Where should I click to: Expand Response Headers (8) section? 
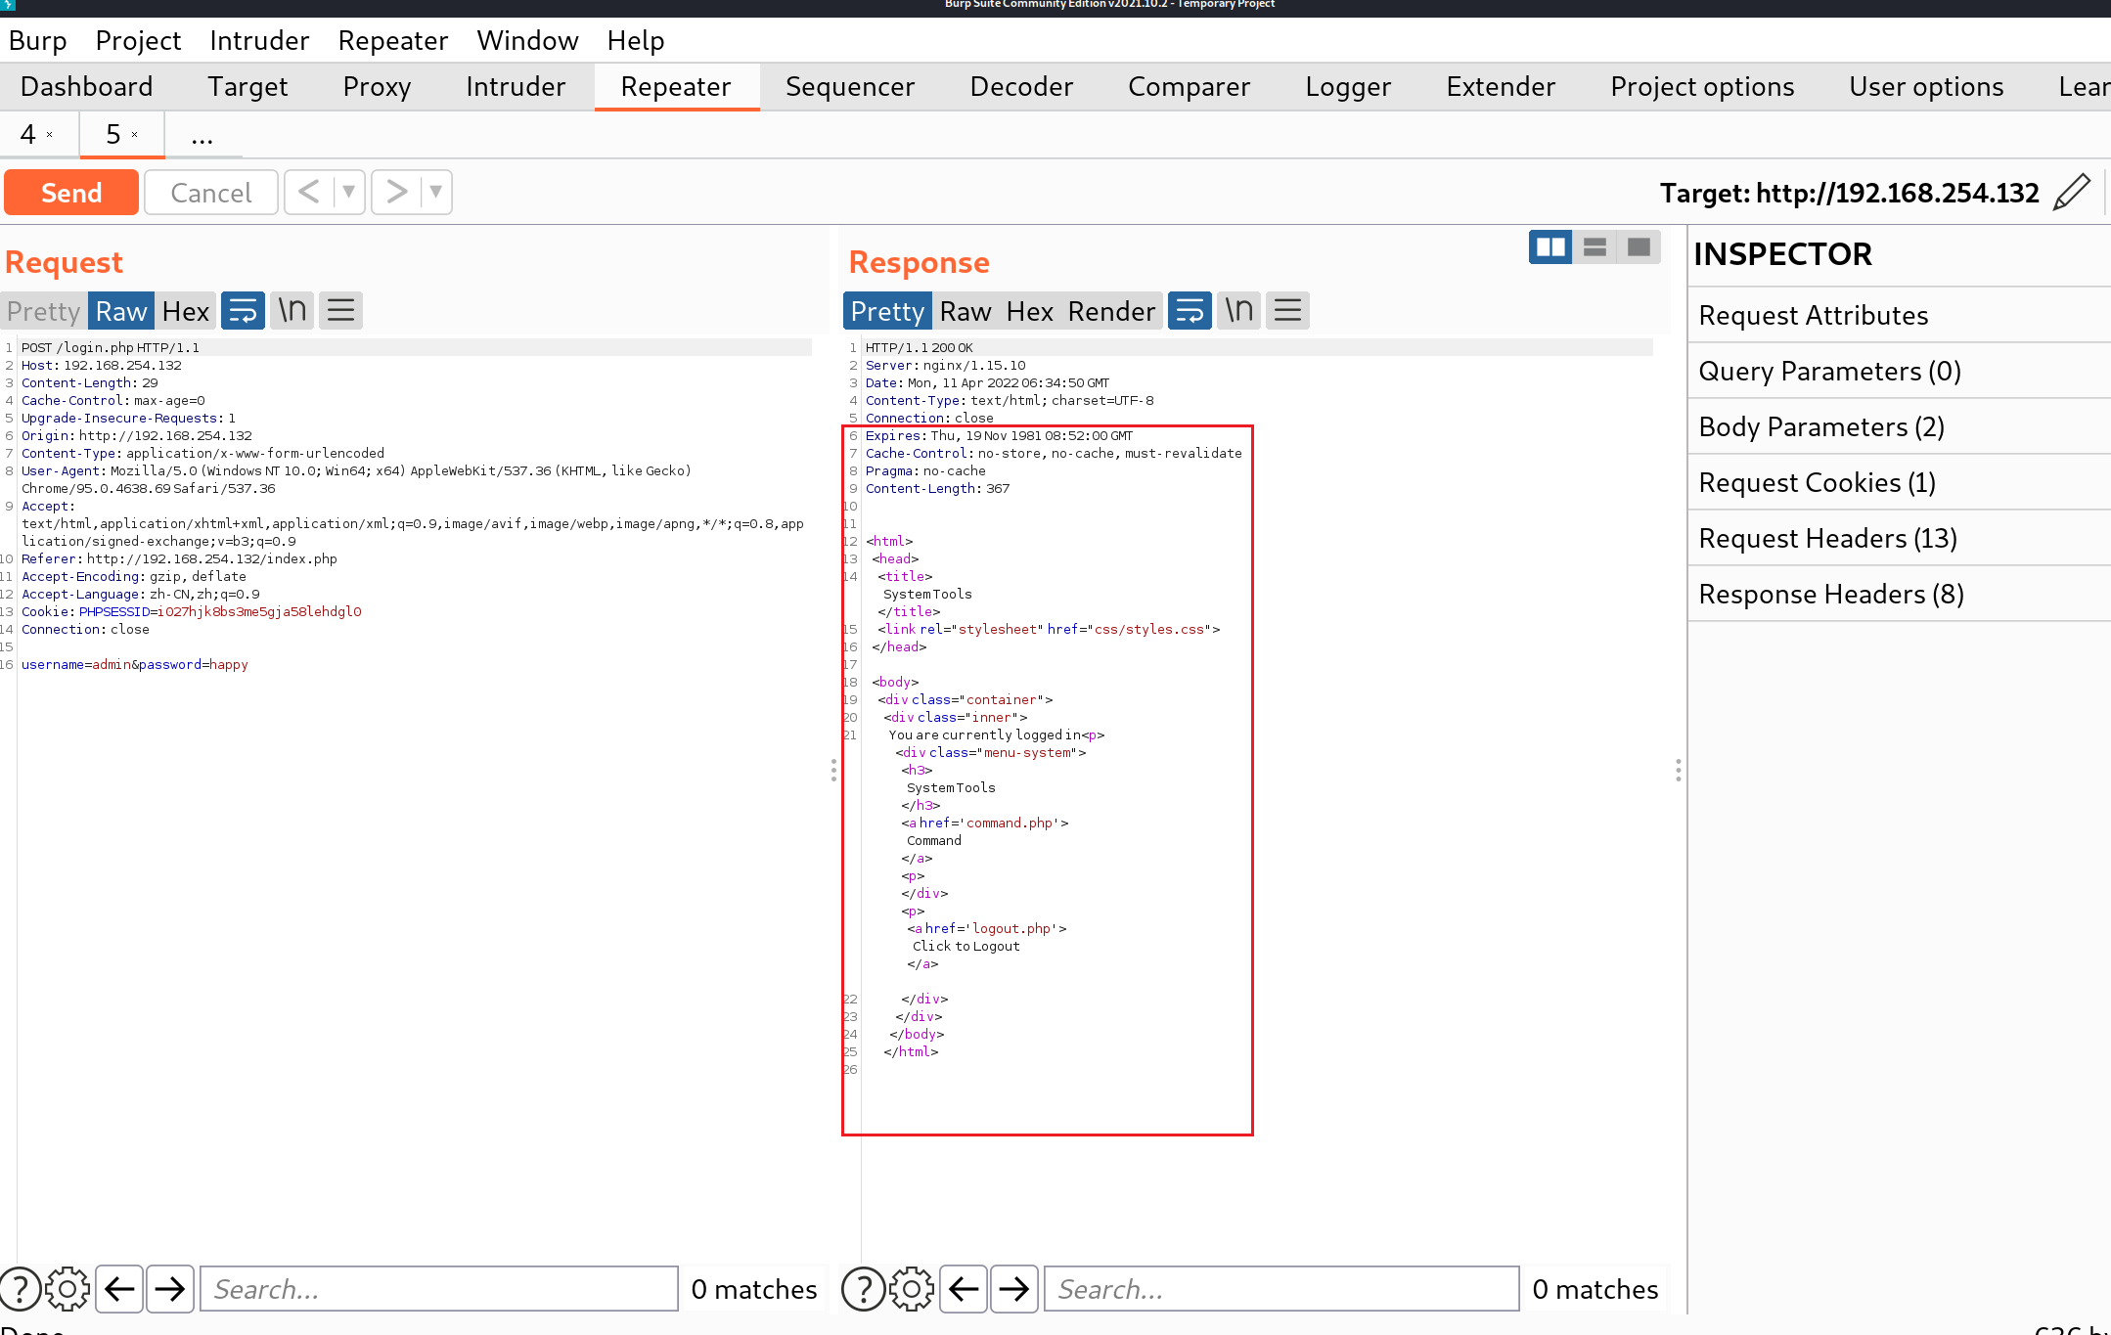coord(1898,594)
